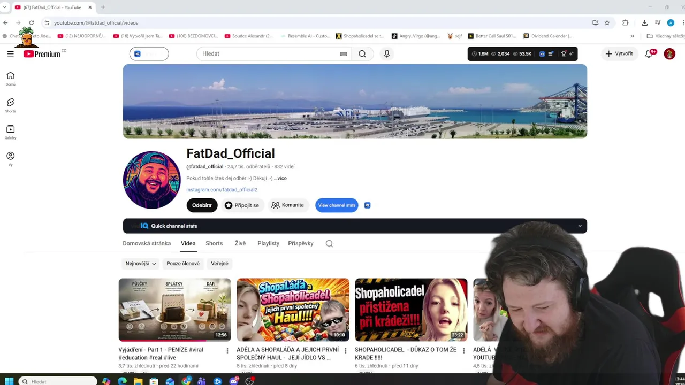Open Microsoft Store from taskbar
This screenshot has width=685, height=385.
(154, 381)
